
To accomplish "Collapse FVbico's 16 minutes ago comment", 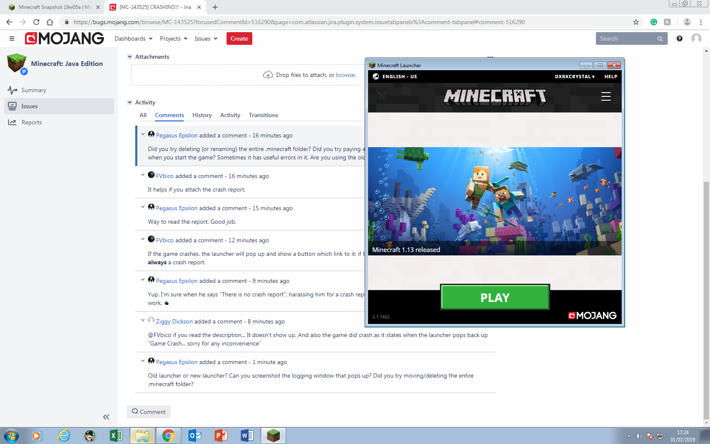I will pos(143,175).
